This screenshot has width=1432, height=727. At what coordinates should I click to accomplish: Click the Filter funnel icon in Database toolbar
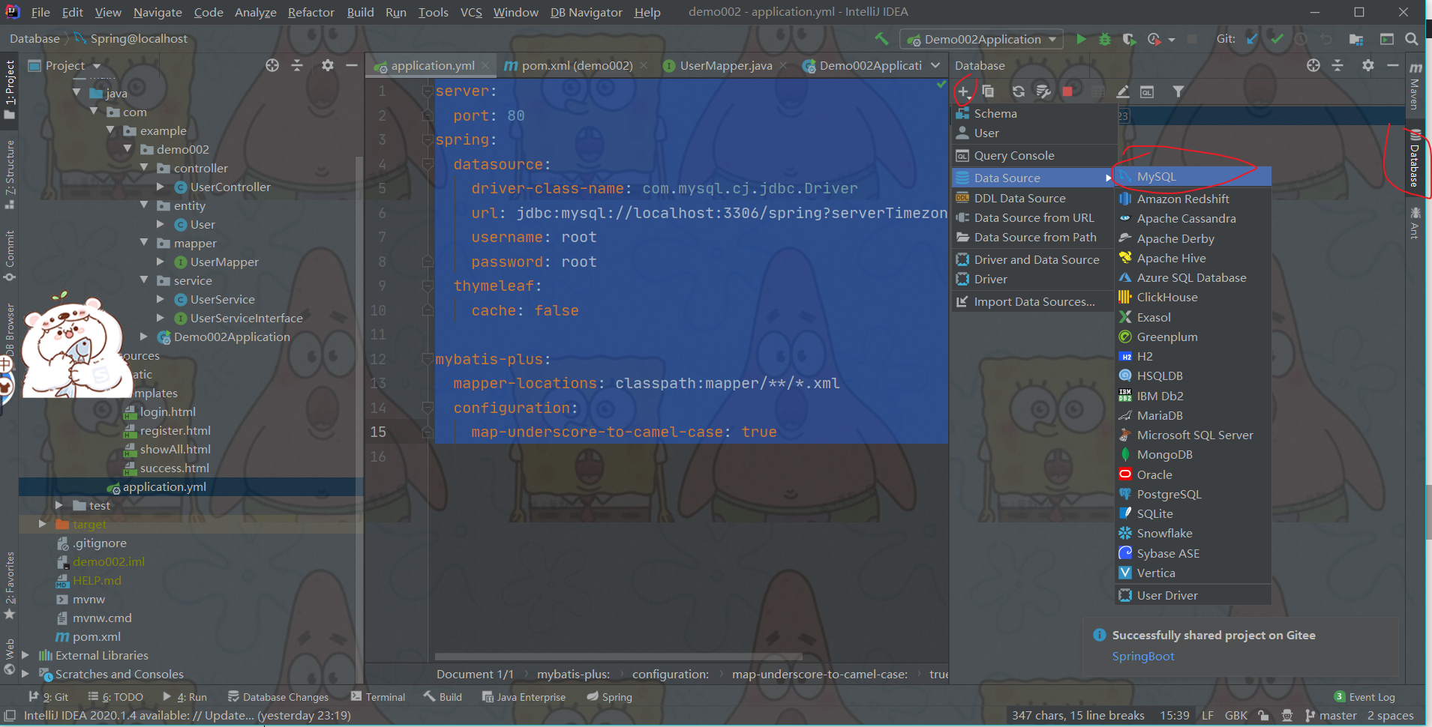(x=1178, y=91)
